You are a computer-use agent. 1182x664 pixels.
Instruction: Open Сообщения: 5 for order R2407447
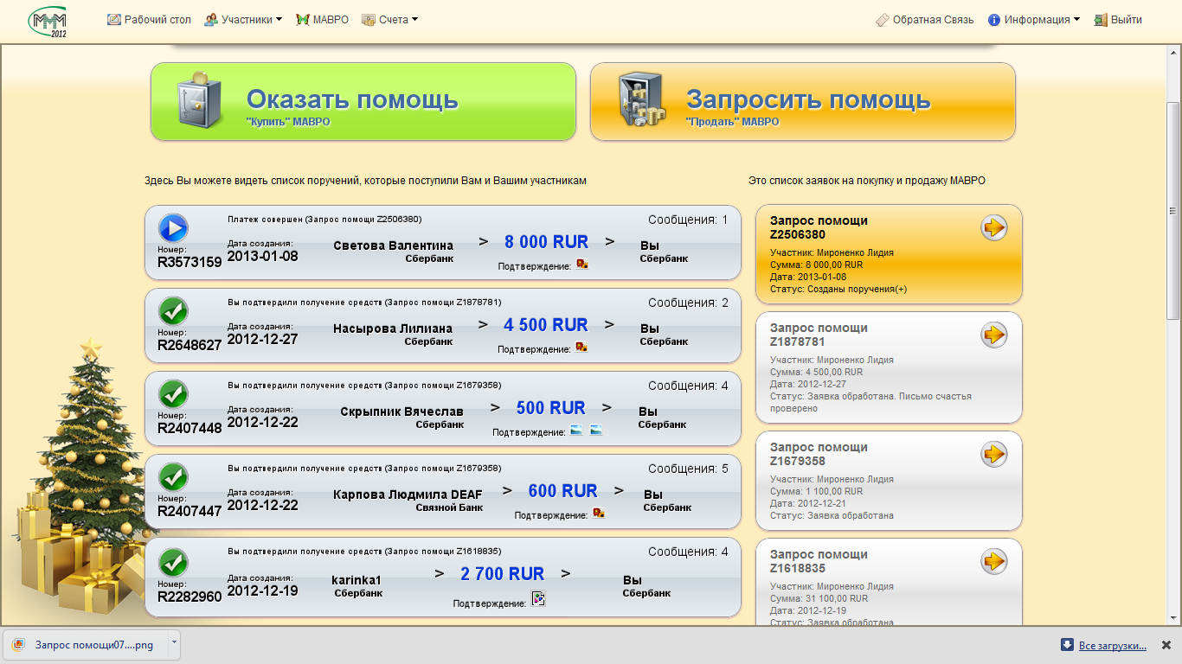click(688, 469)
